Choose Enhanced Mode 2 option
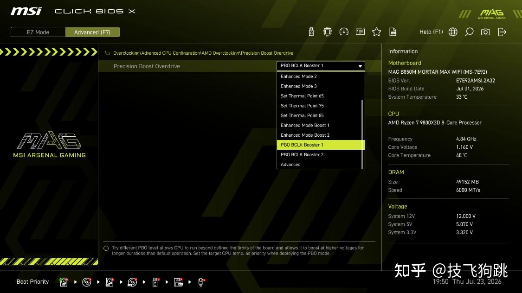Image resolution: width=522 pixels, height=293 pixels. (321, 76)
